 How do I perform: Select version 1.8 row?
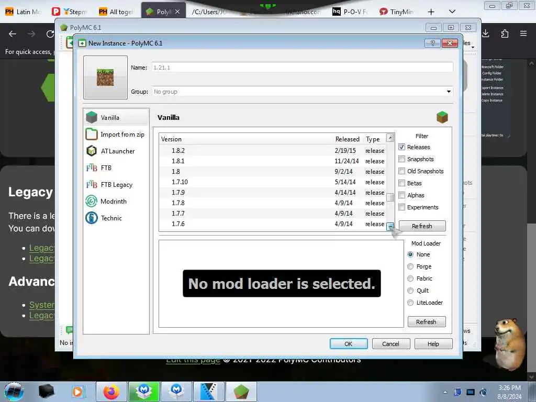pyautogui.click(x=273, y=172)
